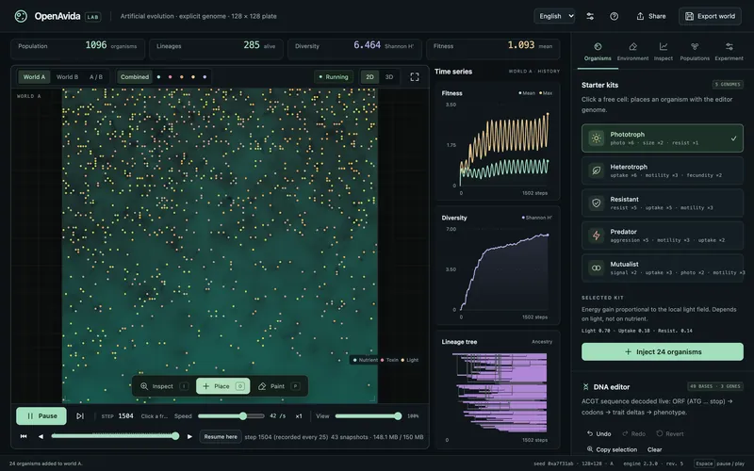Adjust the View zoom slider
This screenshot has height=471, width=754.
pyautogui.click(x=369, y=416)
